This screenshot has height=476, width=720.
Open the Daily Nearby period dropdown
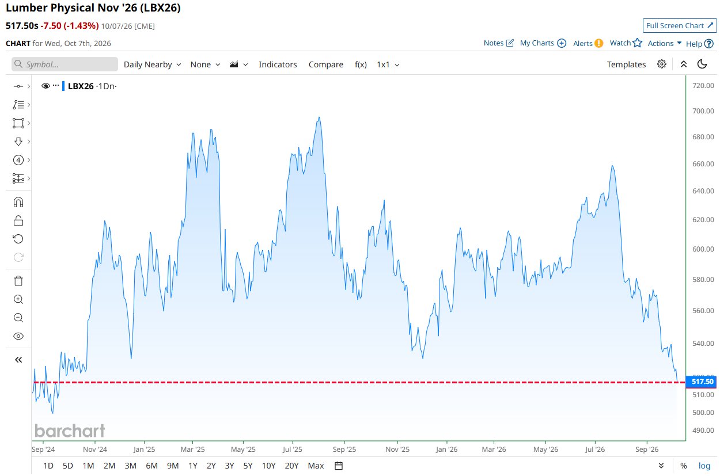click(x=153, y=64)
